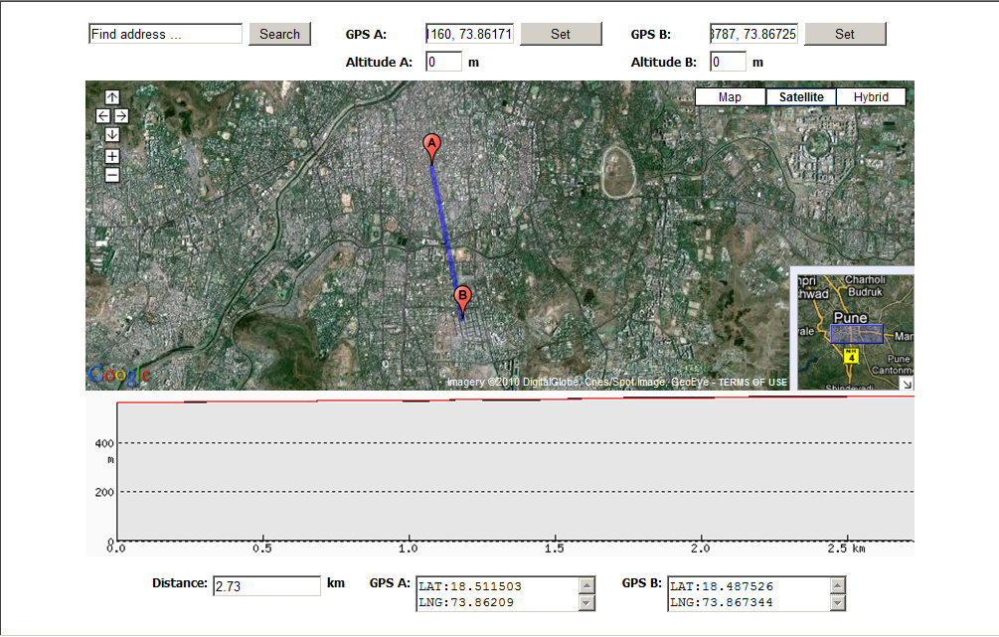This screenshot has width=999, height=637.
Task: Click the 1.0 km axis tick label
Action: point(408,549)
